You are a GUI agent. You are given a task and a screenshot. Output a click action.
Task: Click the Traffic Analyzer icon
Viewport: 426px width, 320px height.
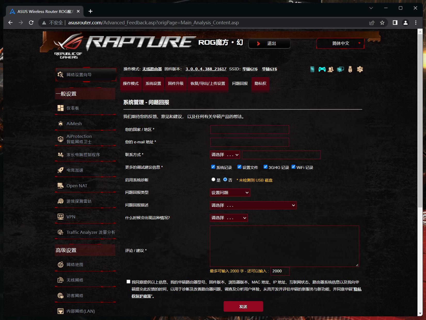[60, 232]
